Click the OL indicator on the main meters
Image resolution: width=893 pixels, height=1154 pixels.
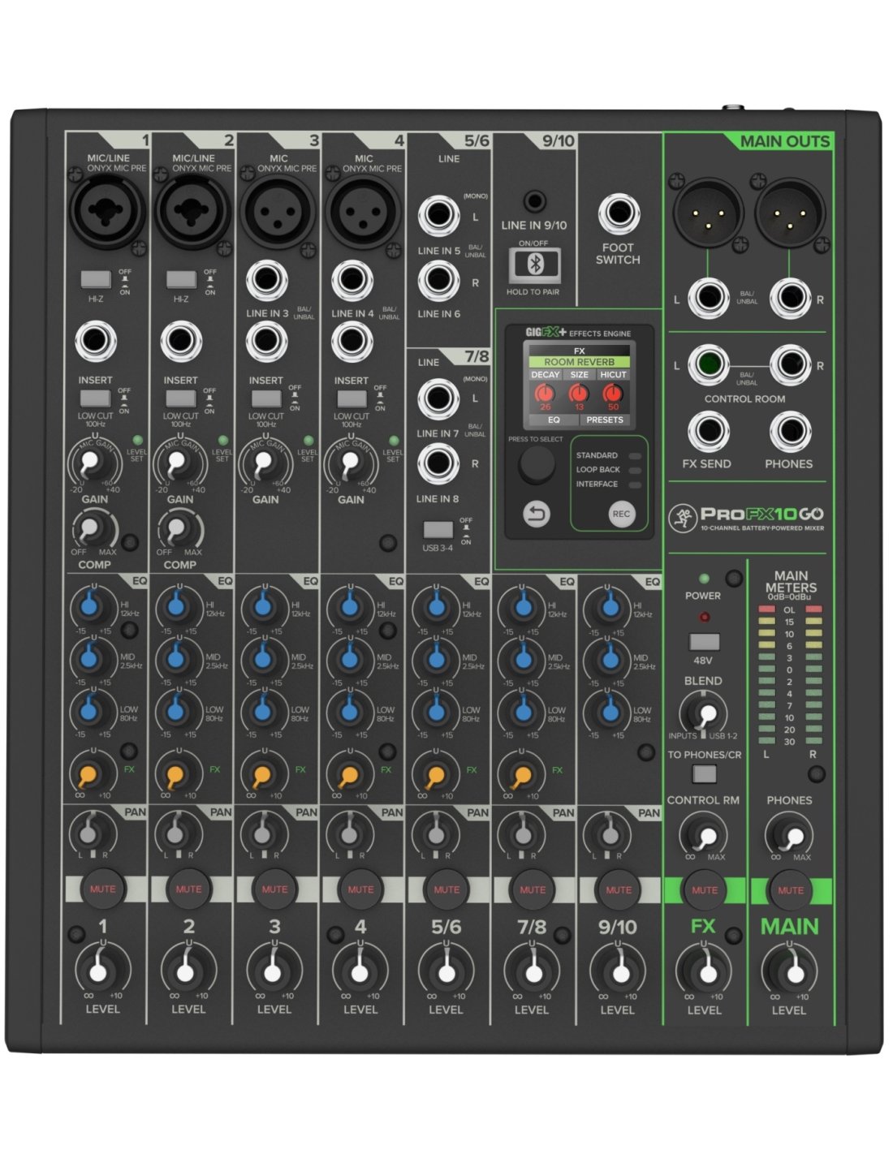(x=789, y=609)
